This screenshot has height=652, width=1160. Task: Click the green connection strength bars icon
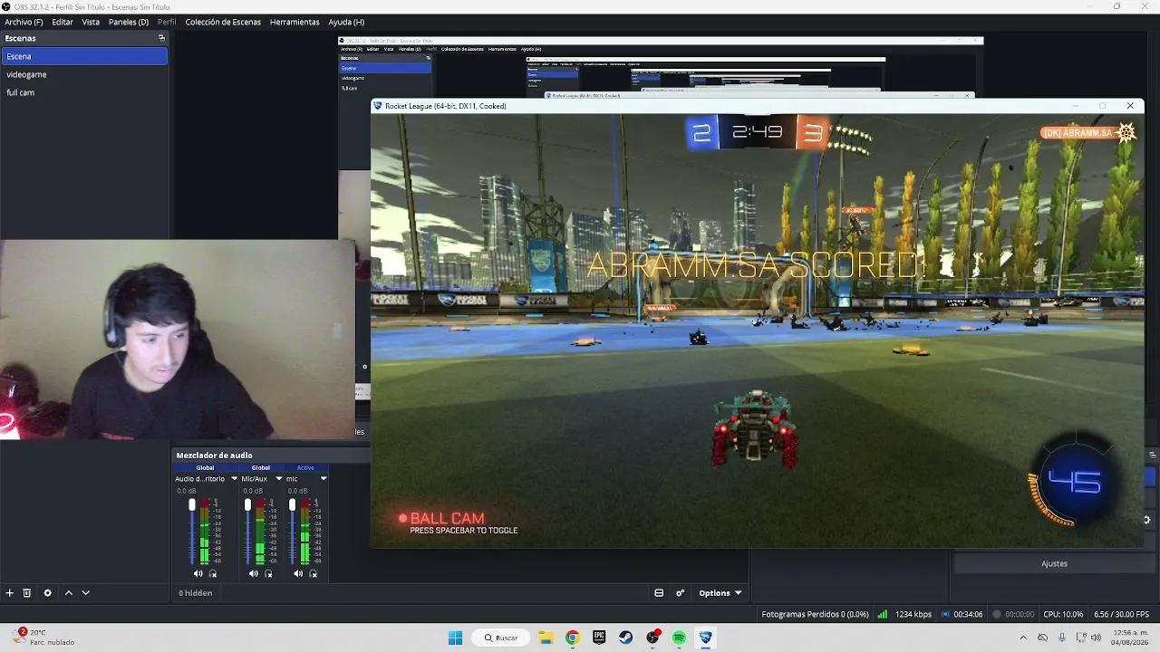click(x=883, y=615)
